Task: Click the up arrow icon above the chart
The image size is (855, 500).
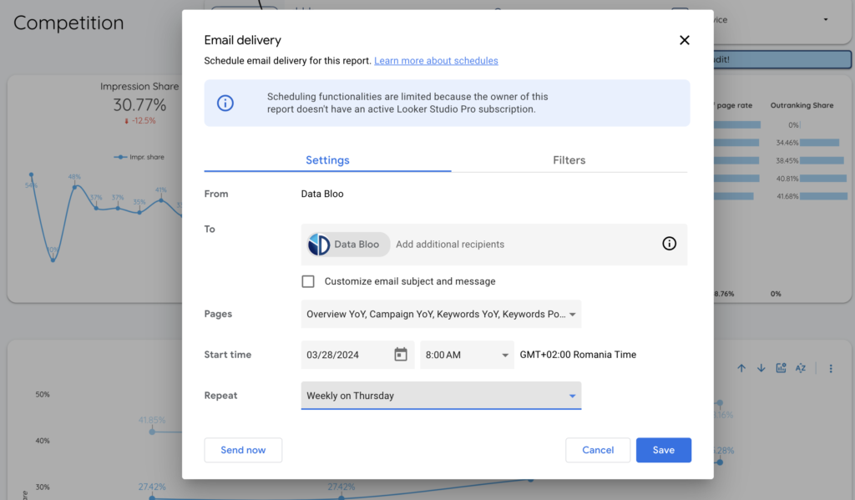Action: 741,366
